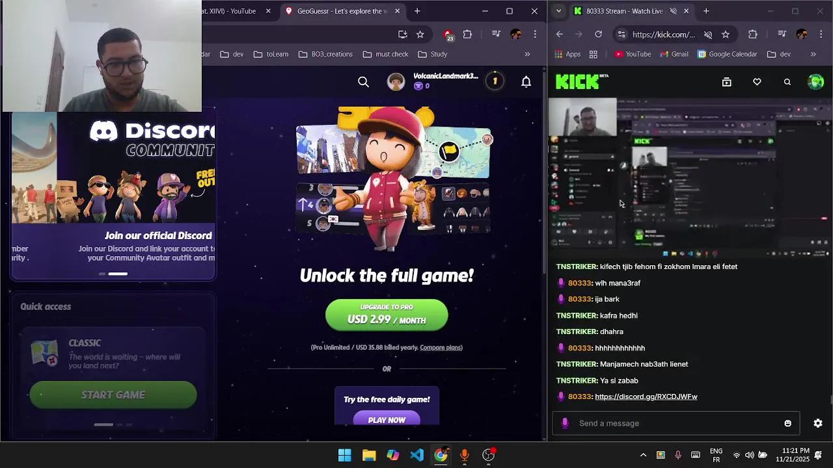This screenshot has width=833, height=468.
Task: Open Chrome three-dot menu in Kick window
Action: (x=821, y=34)
